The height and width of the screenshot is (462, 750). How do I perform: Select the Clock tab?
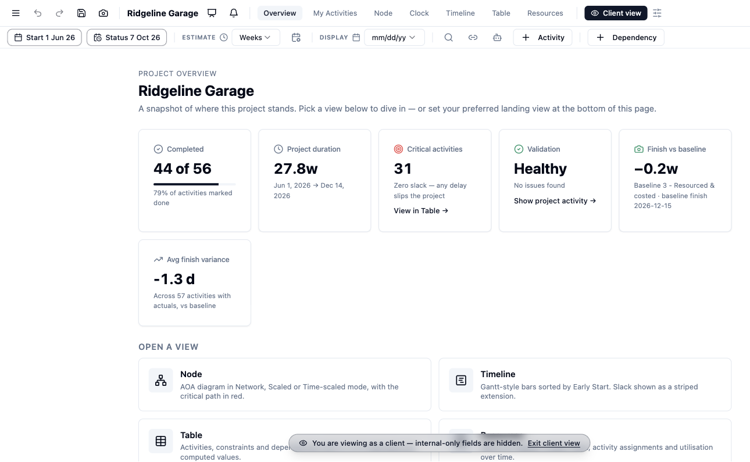coord(419,13)
